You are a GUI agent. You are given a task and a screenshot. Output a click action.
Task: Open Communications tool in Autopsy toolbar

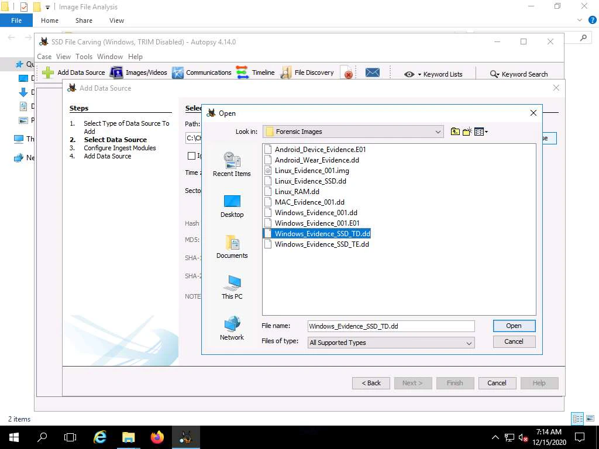[201, 72]
